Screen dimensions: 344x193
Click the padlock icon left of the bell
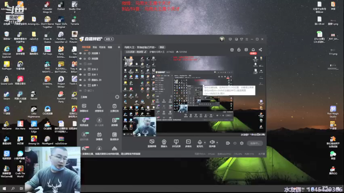(x=239, y=50)
